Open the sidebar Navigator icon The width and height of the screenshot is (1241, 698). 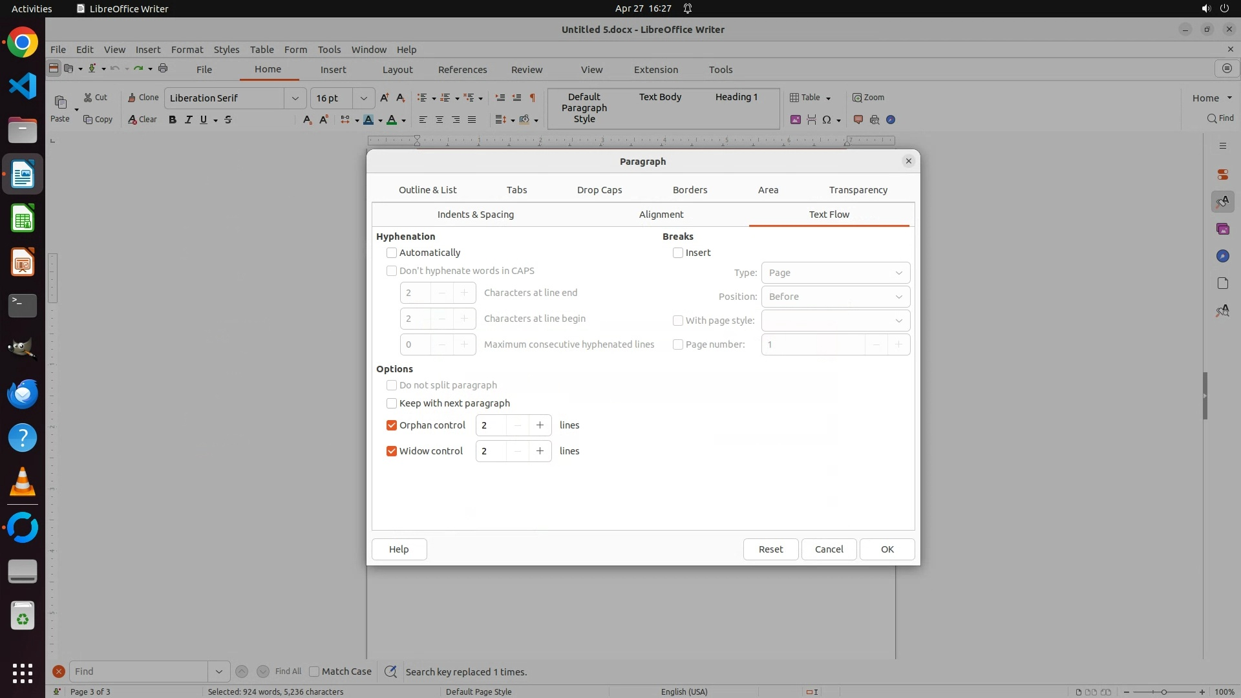pos(1222,257)
